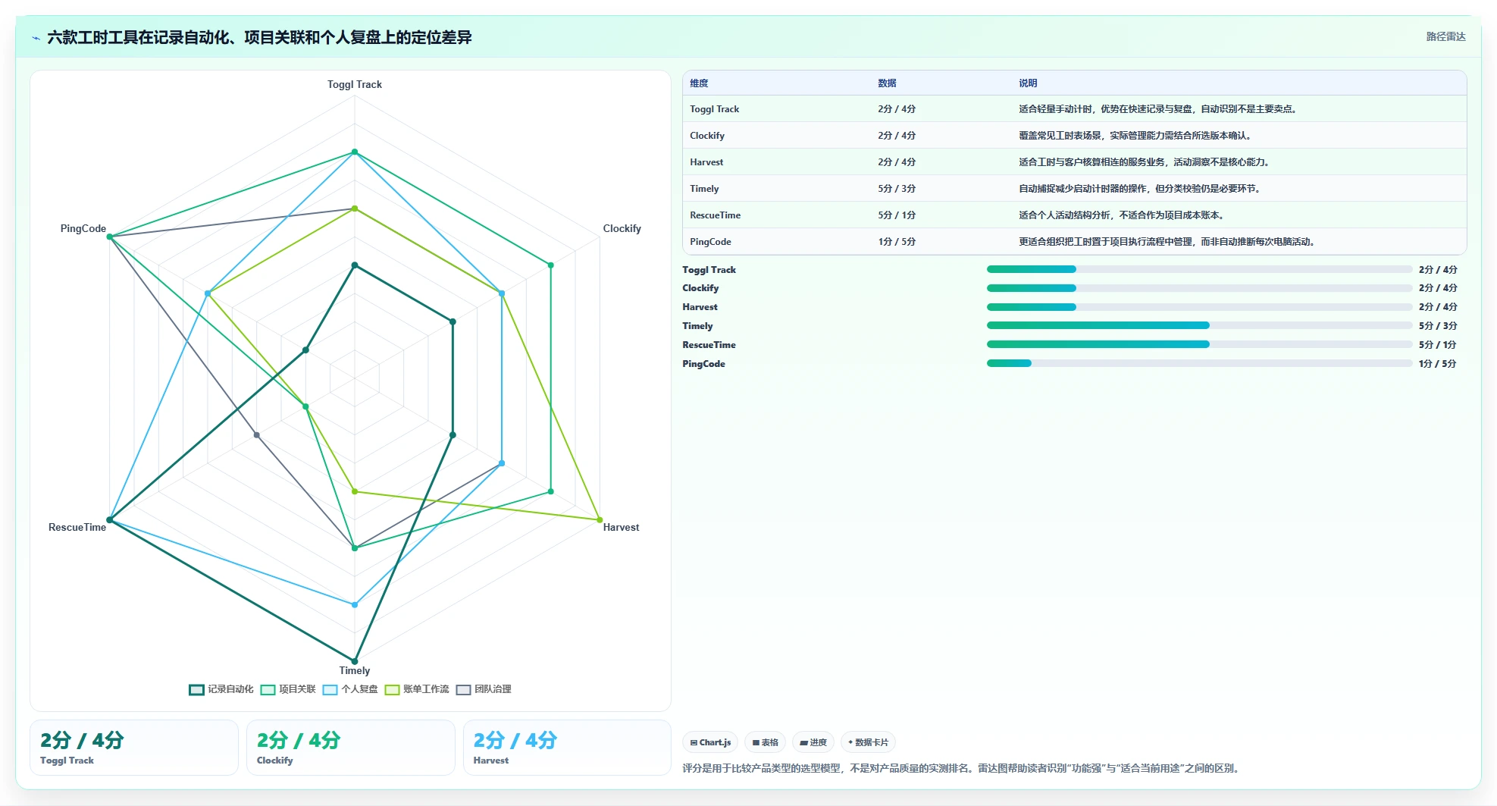Screen dimensions: 1497x806
Task: Click the PingCode radar axis label
Action: 83,228
